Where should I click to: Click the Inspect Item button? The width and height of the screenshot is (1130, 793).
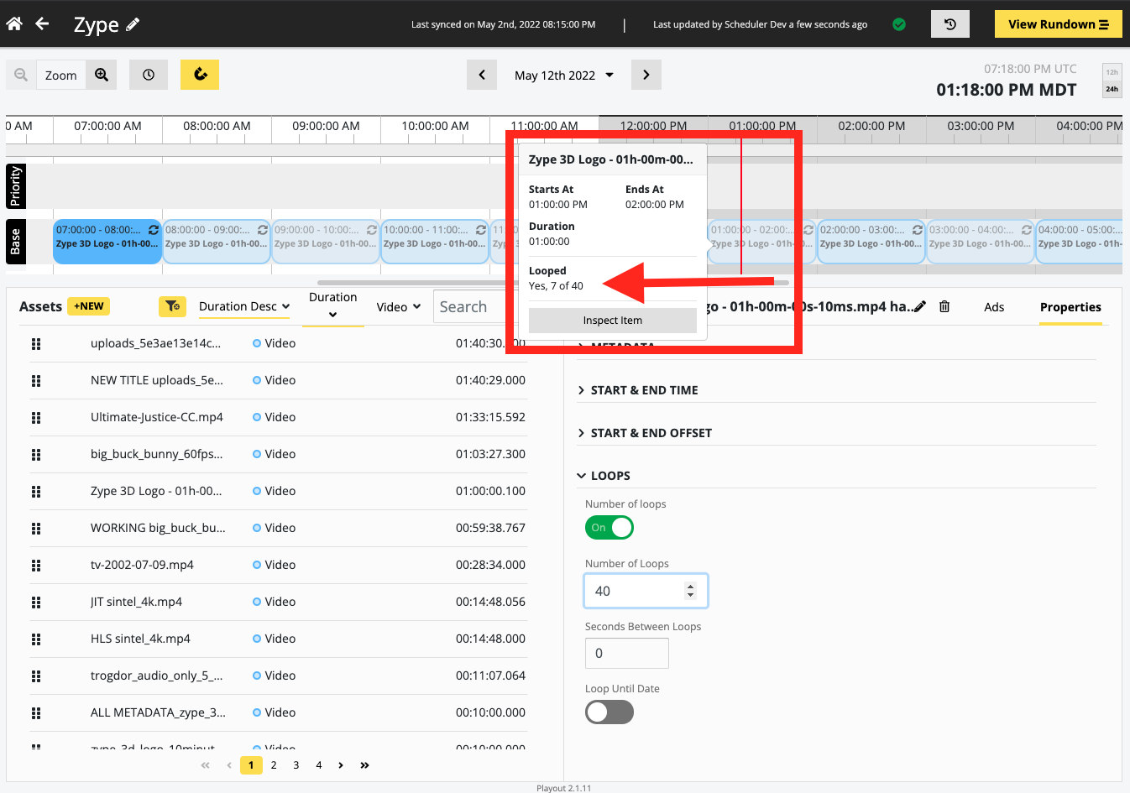pyautogui.click(x=613, y=321)
